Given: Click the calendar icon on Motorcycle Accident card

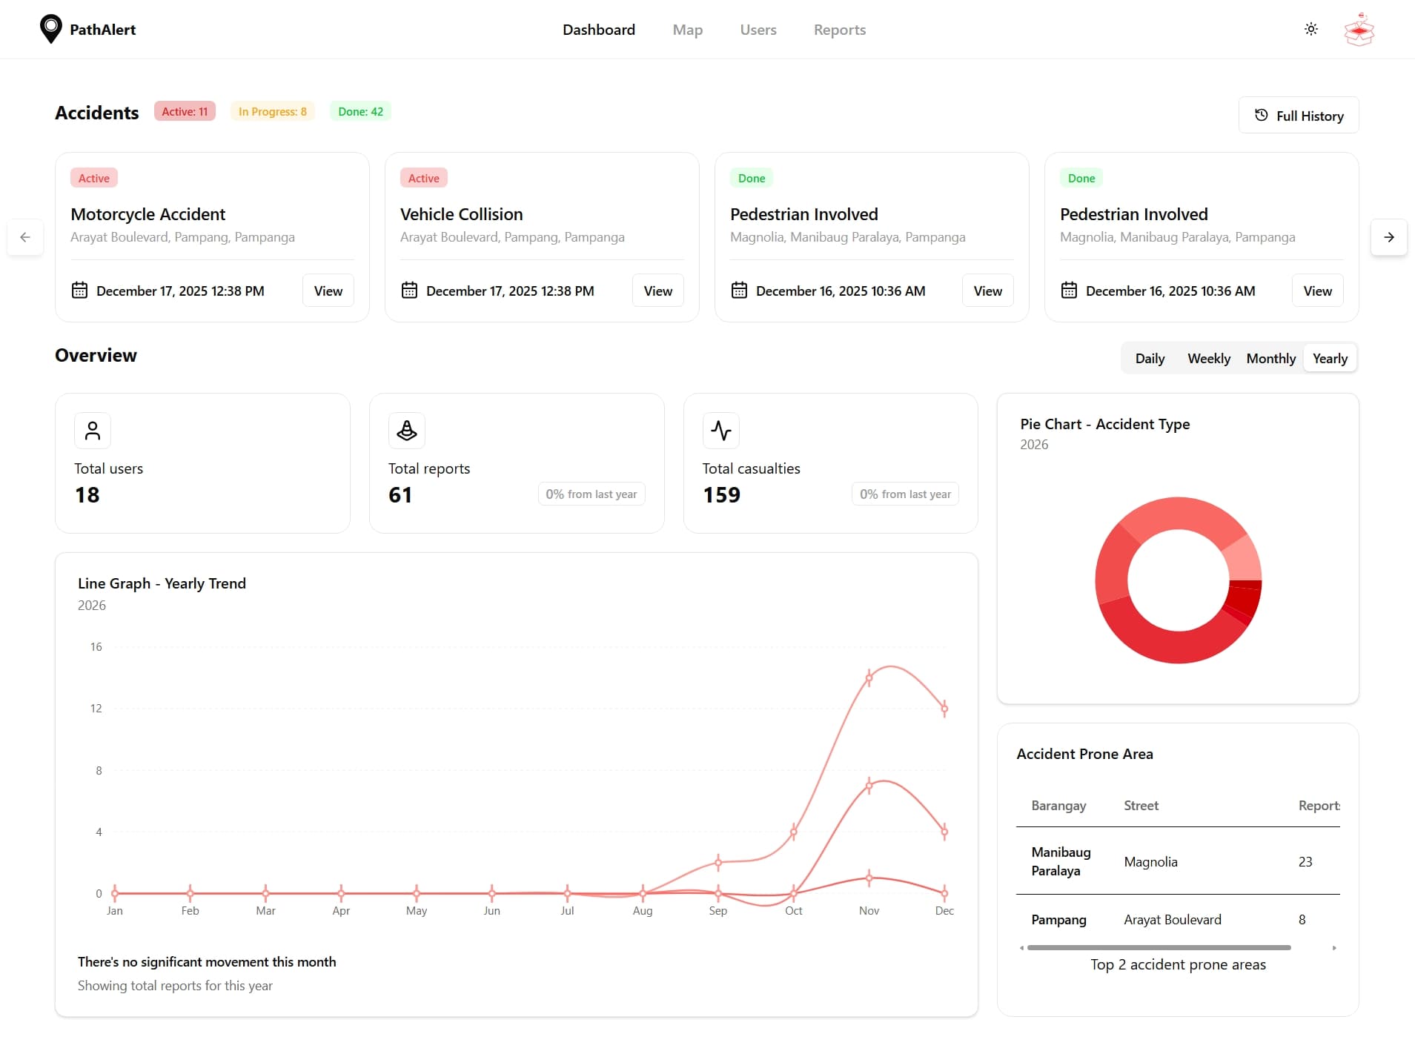Looking at the screenshot, I should [x=79, y=291].
